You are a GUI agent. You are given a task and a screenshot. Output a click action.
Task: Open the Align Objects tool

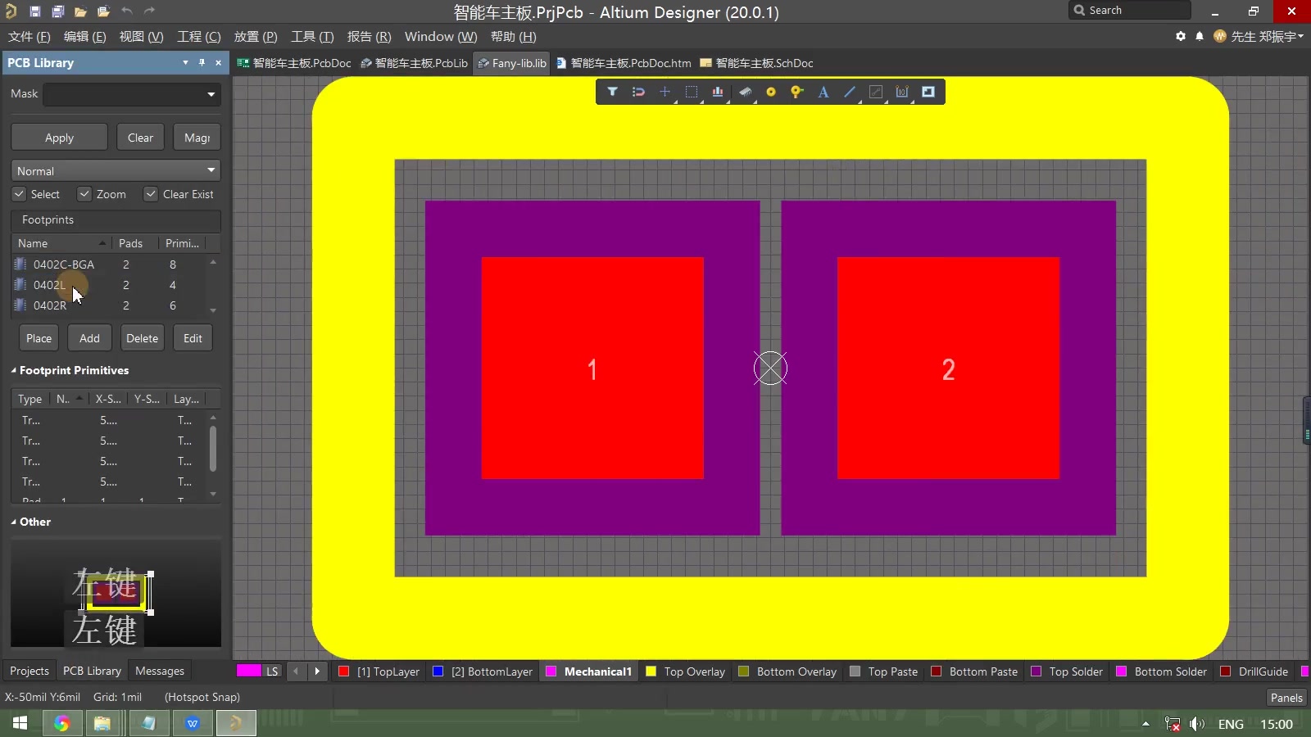[x=718, y=92]
